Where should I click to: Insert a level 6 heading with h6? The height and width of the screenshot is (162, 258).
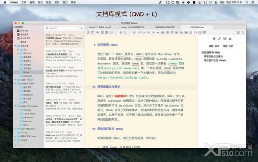coord(153,32)
